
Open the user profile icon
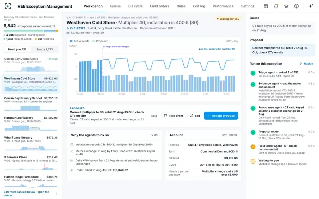[x=296, y=6]
